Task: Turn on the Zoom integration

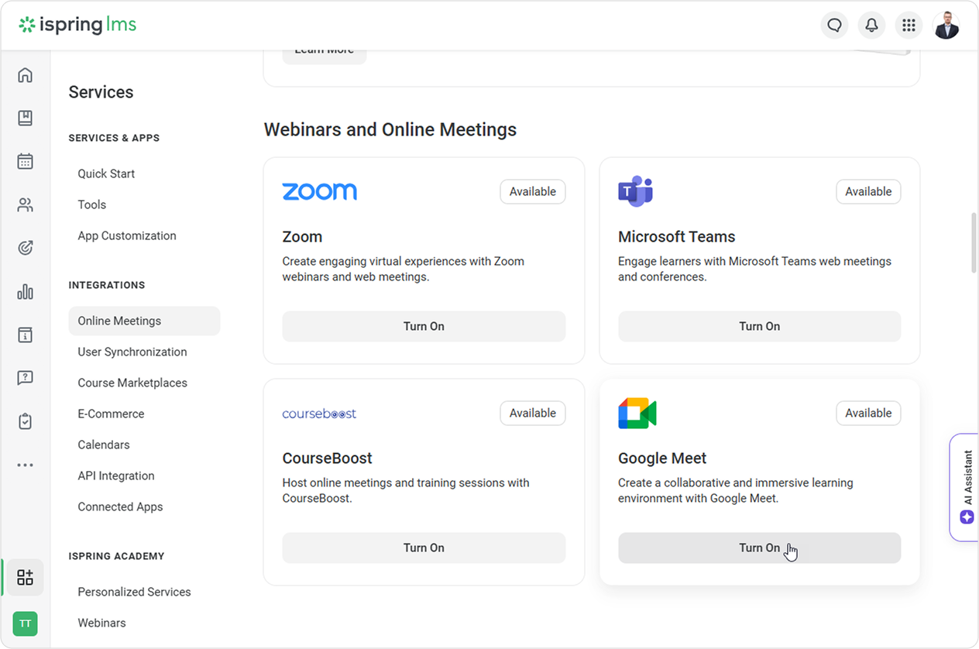Action: (x=424, y=327)
